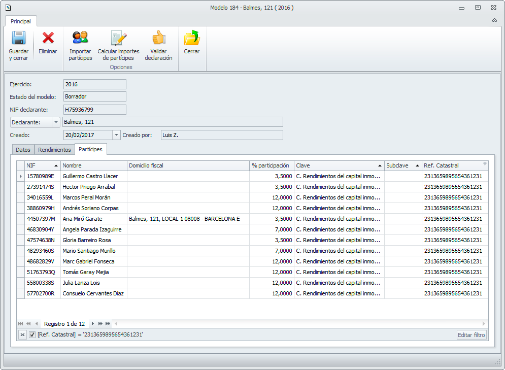Click the Guardar y cerrar save icon
This screenshot has width=505, height=370.
(19, 39)
